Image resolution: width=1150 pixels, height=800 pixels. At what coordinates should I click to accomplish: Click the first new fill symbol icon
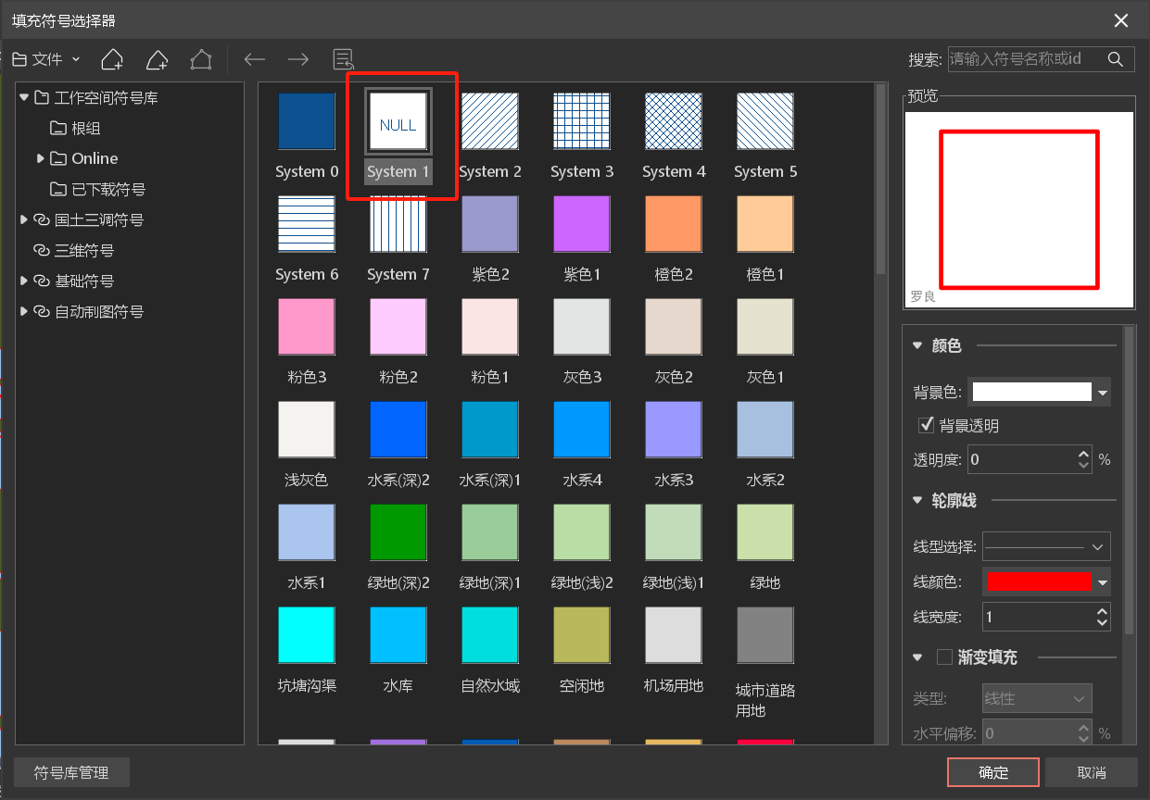click(112, 59)
